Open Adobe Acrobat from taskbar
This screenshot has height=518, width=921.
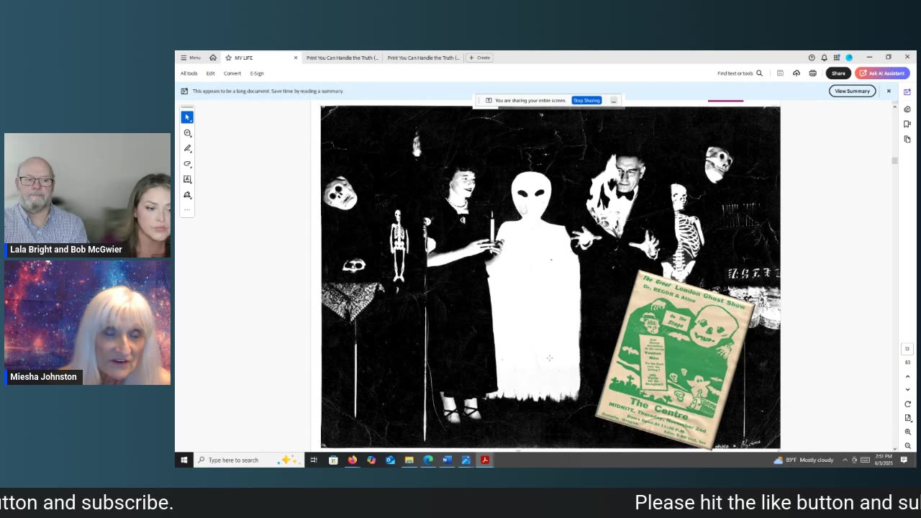(x=485, y=460)
